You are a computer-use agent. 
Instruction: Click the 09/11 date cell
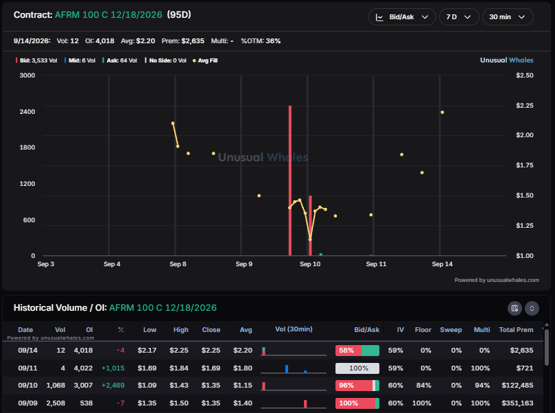[x=27, y=368]
